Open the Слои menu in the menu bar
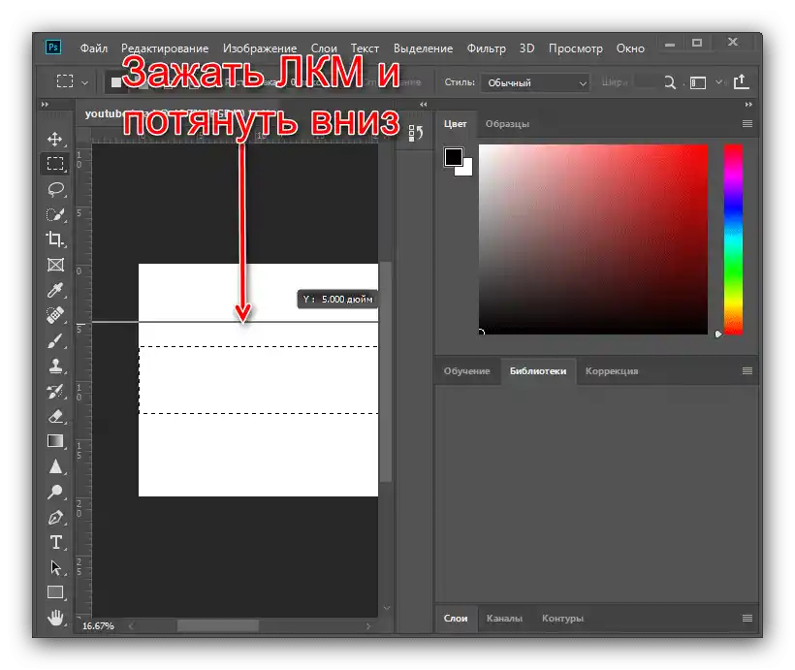This screenshot has height=670, width=795. tap(324, 48)
